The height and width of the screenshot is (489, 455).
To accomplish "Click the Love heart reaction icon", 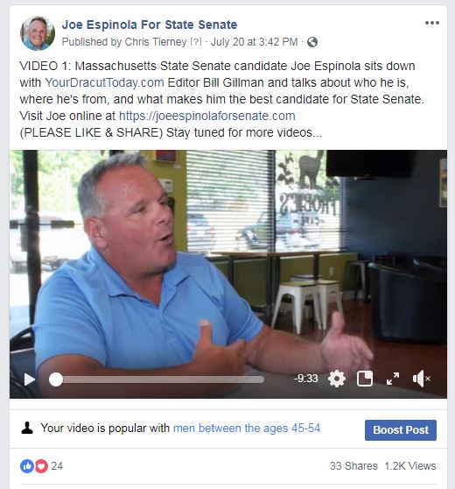I will click(41, 466).
